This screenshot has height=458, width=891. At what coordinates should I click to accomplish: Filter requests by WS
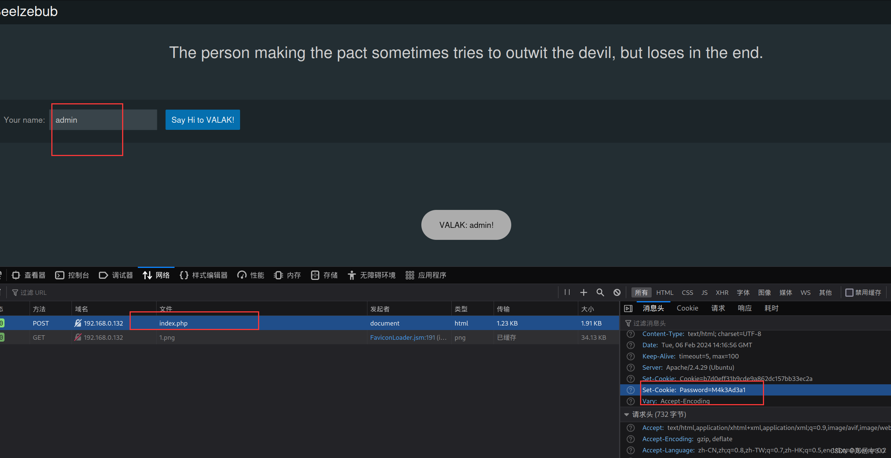click(x=806, y=293)
